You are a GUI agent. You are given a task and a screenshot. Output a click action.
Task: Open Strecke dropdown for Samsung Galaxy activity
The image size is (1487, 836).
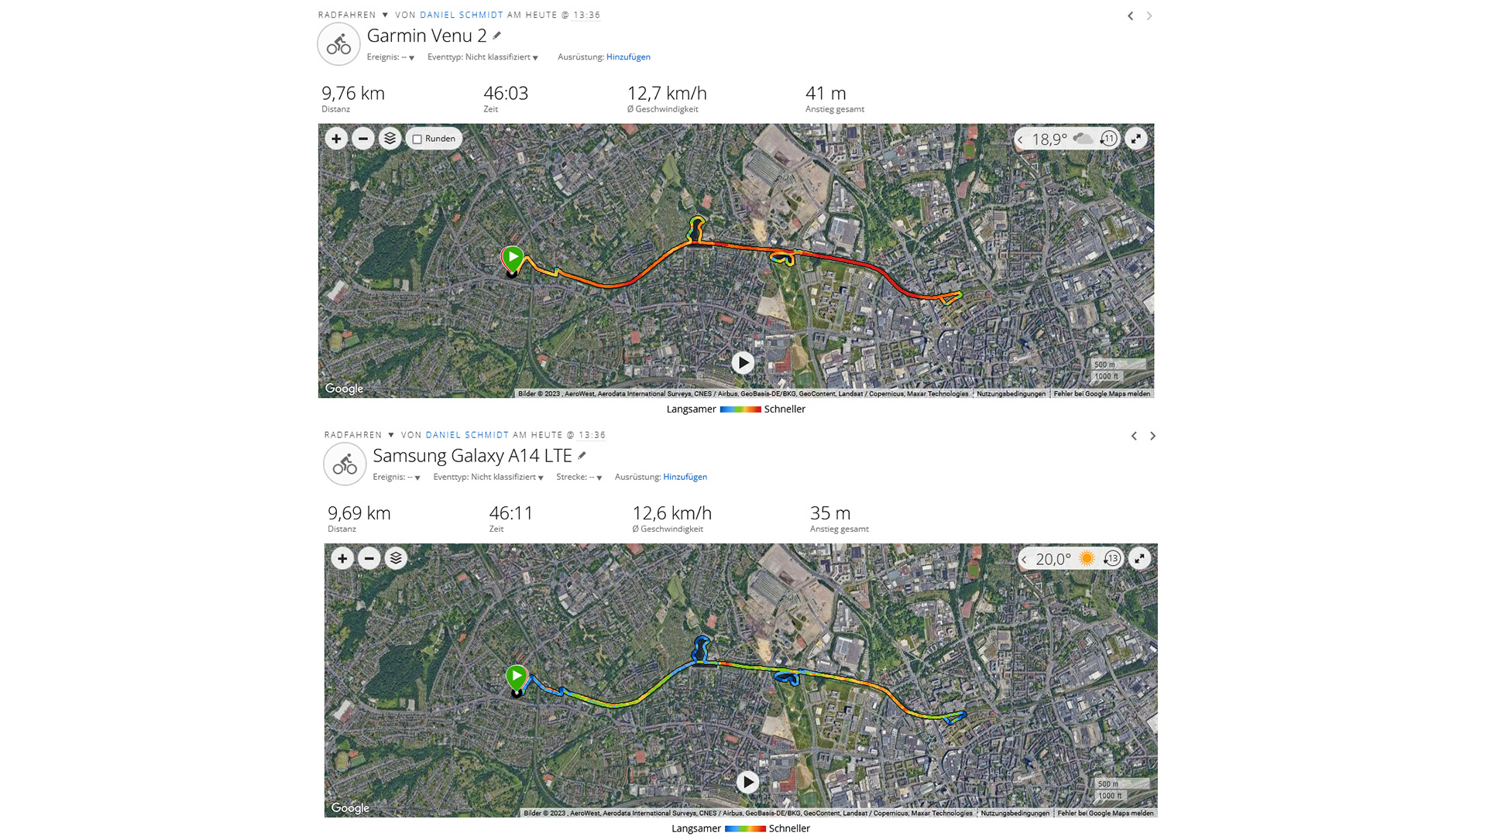click(599, 478)
